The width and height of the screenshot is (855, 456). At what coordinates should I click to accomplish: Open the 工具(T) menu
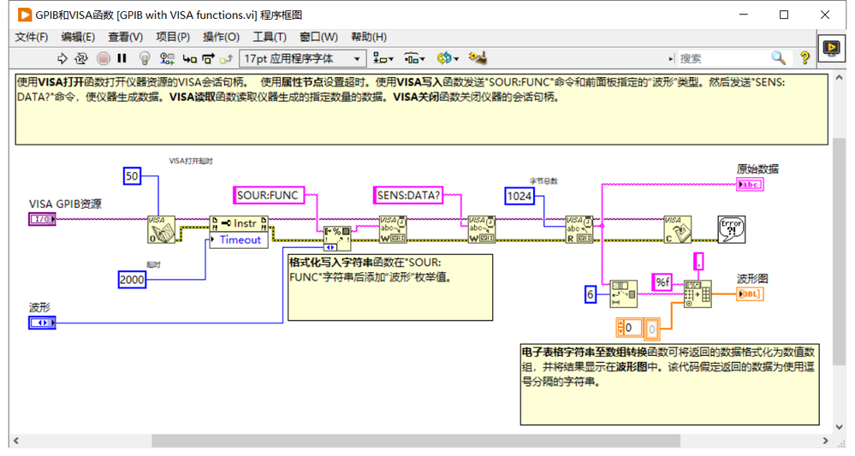pos(270,37)
